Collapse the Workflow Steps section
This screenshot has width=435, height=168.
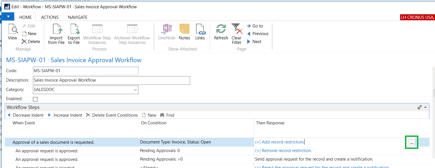425,108
